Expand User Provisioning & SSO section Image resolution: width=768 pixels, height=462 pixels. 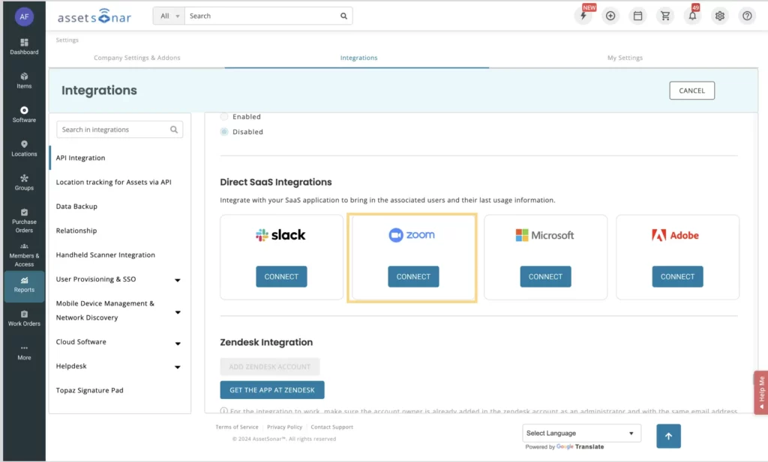pos(178,280)
